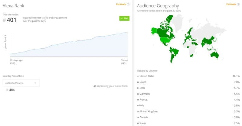Click the dropdown arrow in country selector
This screenshot has height=126, width=242.
pos(35,83)
